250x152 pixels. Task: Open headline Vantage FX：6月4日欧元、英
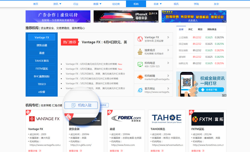[104, 42]
